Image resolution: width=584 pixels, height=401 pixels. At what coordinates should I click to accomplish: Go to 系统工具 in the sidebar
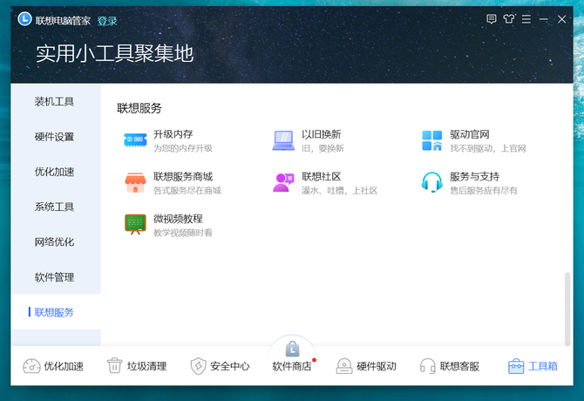[54, 207]
